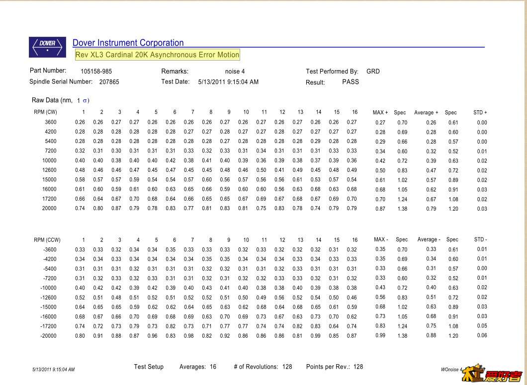
Task: Select the -10000 RPM row label
Action: 48,288
